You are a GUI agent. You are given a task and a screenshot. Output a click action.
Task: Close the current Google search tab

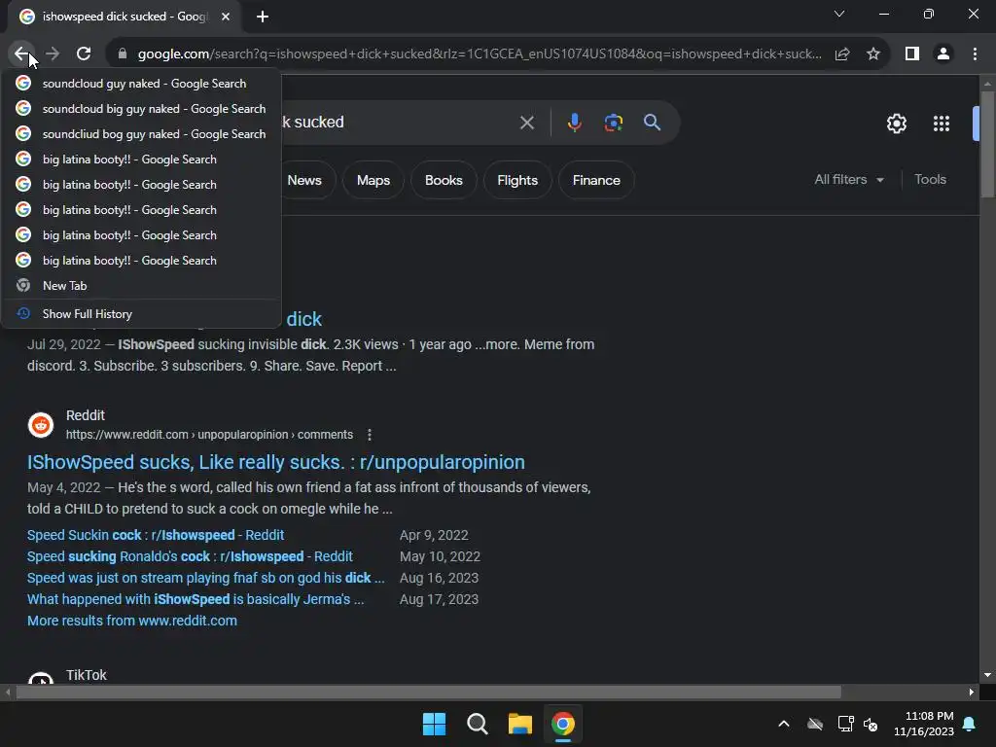coord(226,17)
